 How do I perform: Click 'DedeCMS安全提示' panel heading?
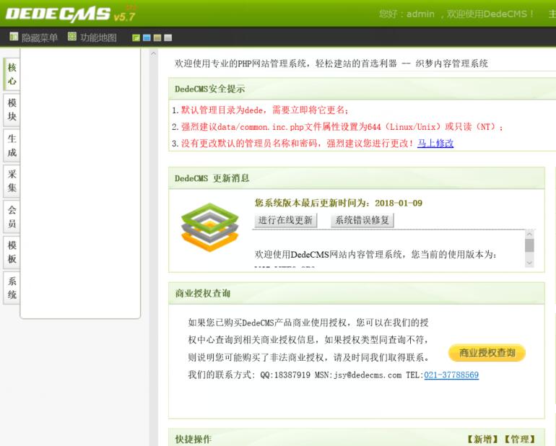click(210, 89)
